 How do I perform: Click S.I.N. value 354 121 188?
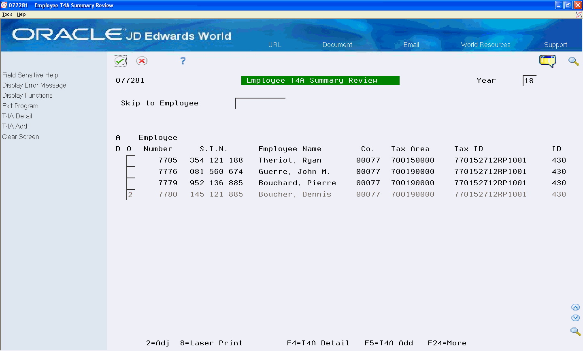click(x=217, y=160)
